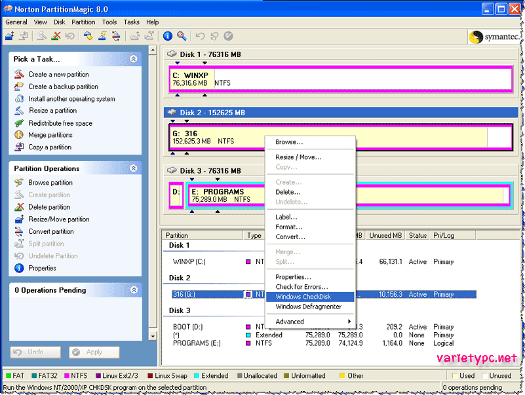Click the Pri/Log column header
Image resolution: width=525 pixels, height=395 pixels.
coord(452,235)
